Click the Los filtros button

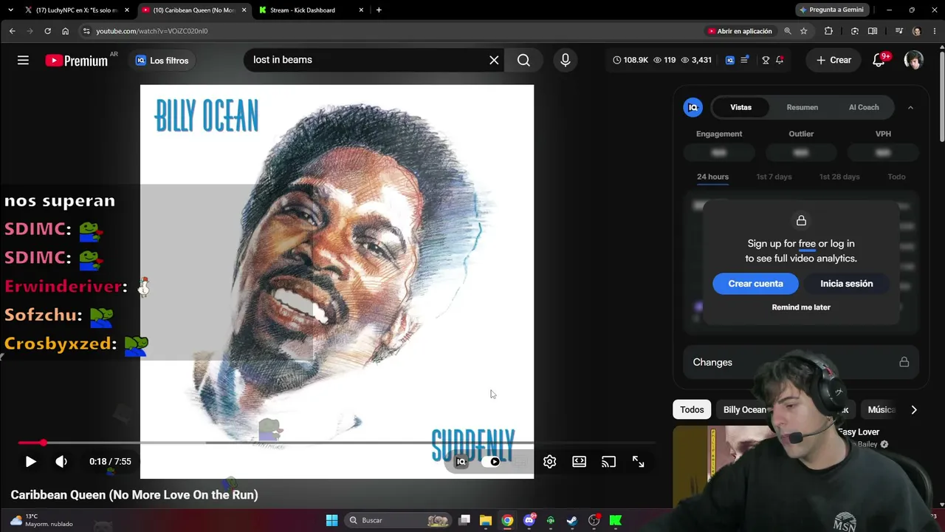pyautogui.click(x=162, y=61)
